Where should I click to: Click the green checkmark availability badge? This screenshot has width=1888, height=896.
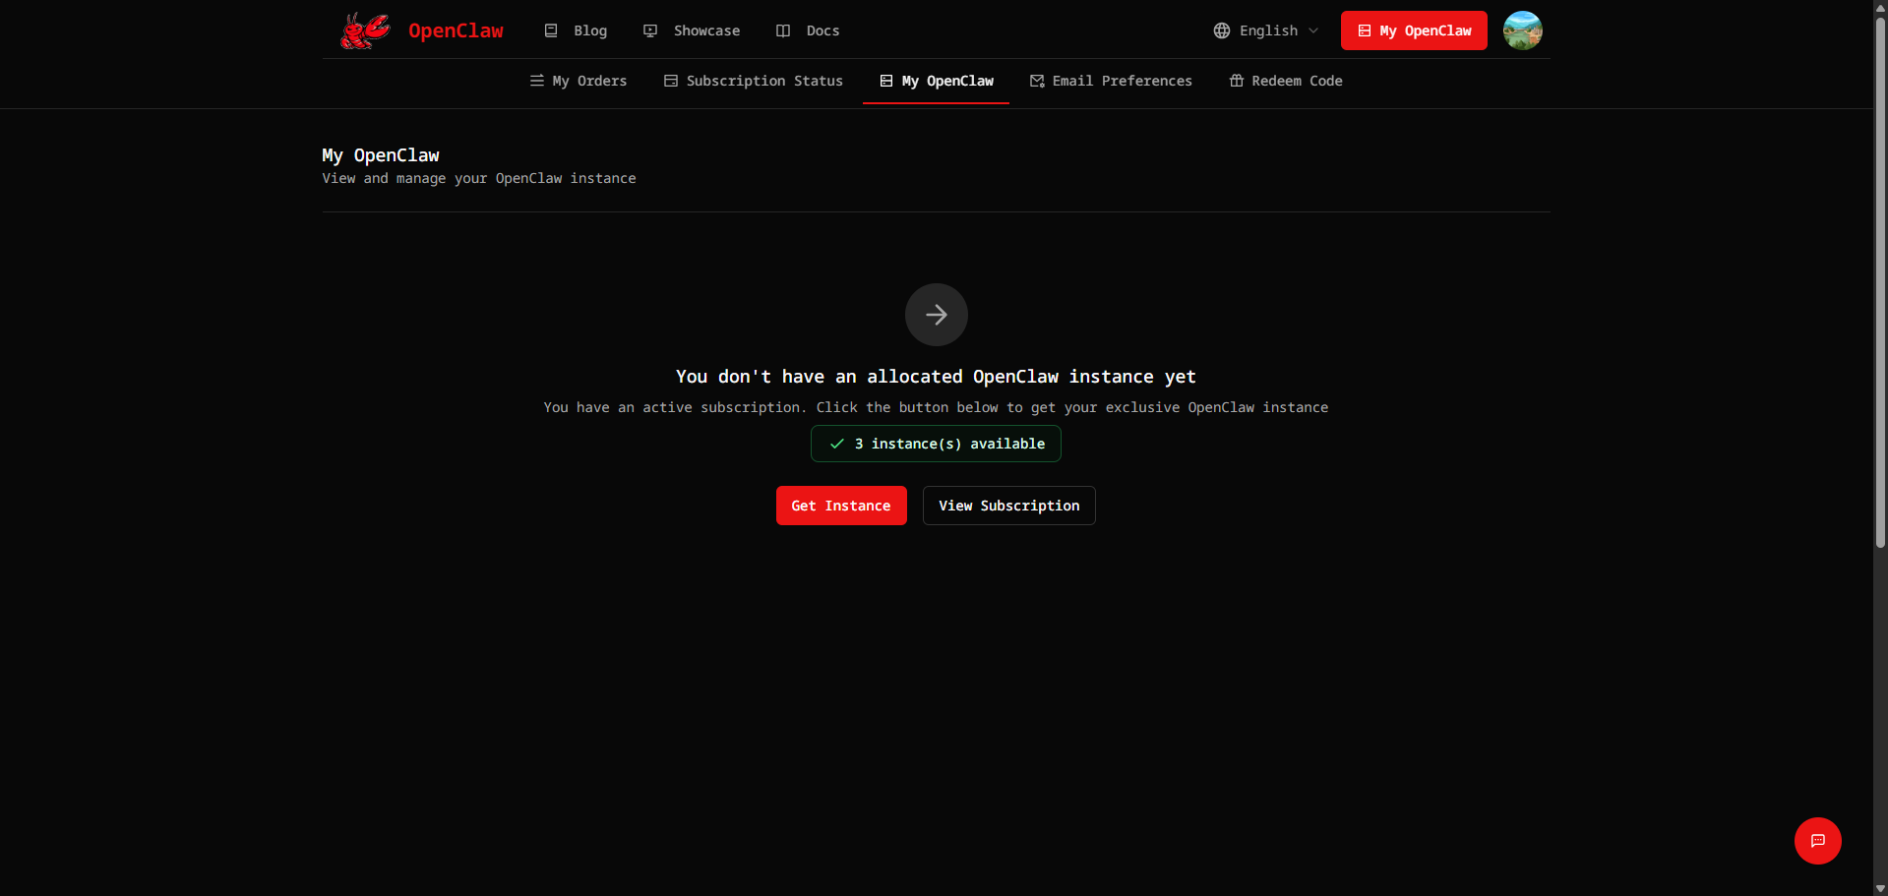pyautogui.click(x=936, y=443)
